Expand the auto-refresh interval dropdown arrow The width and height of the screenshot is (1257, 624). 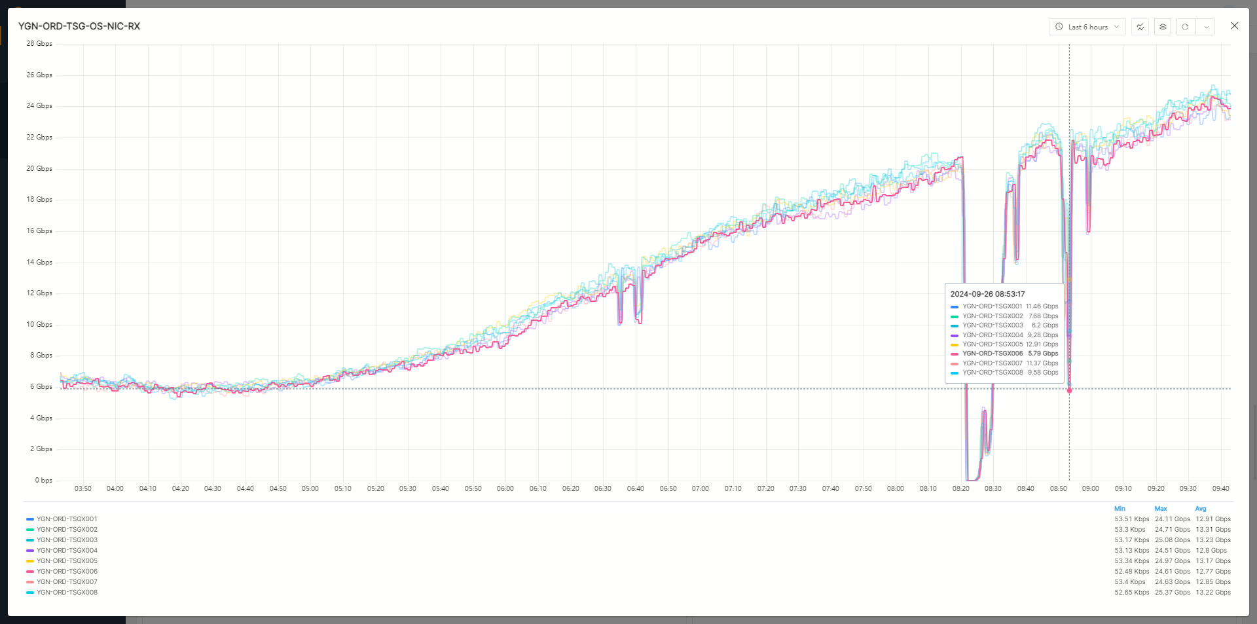[1206, 27]
